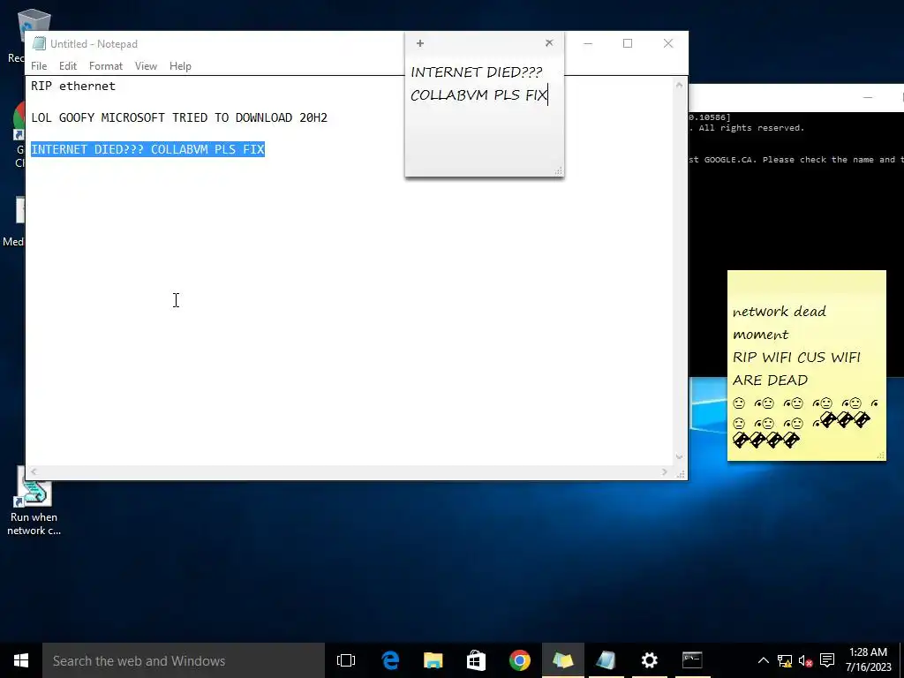The image size is (904, 678).
Task: Open the Edit menu in Notepad
Action: pos(67,66)
